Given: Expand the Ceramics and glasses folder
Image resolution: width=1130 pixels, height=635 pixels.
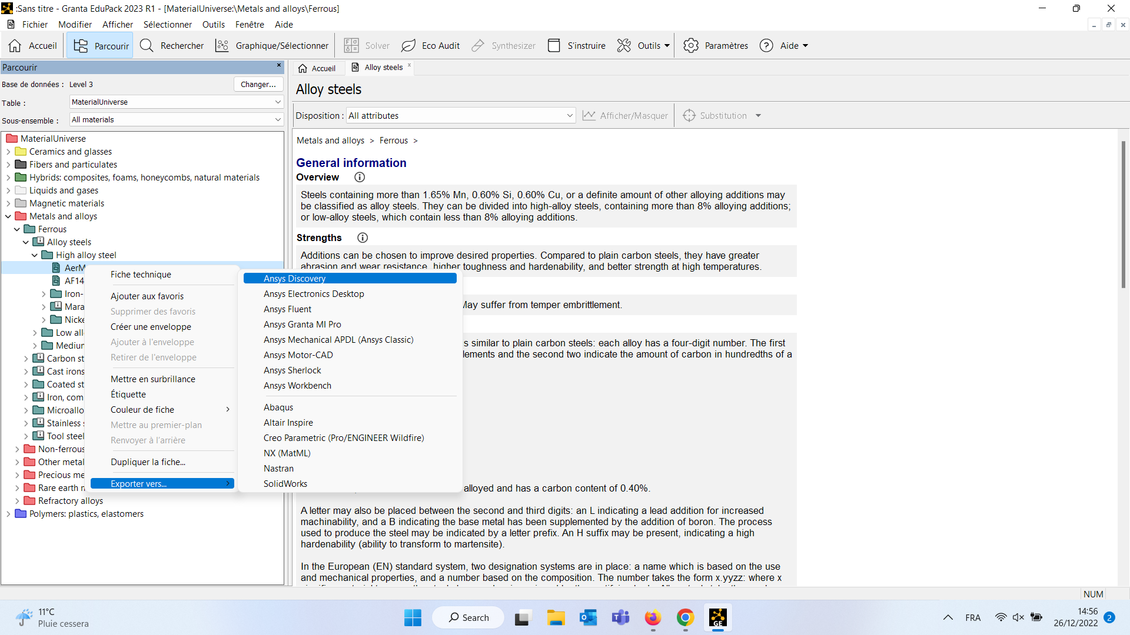Looking at the screenshot, I should click(x=8, y=152).
